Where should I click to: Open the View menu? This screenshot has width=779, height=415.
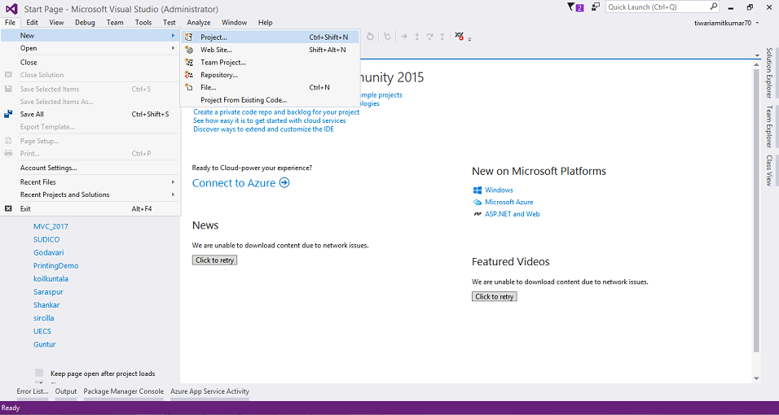56,22
